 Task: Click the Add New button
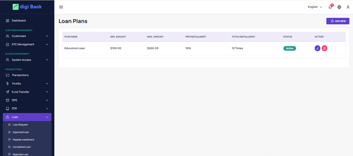[x=338, y=21]
